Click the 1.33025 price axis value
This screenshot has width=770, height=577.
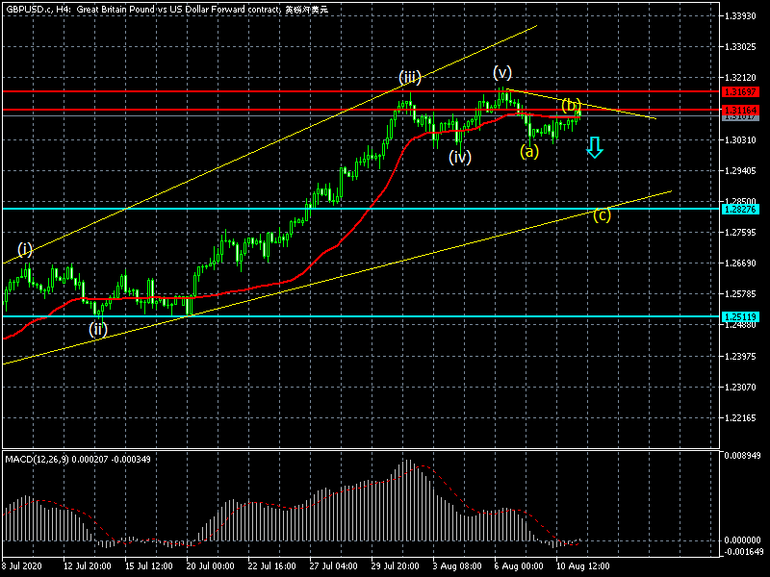tap(740, 47)
